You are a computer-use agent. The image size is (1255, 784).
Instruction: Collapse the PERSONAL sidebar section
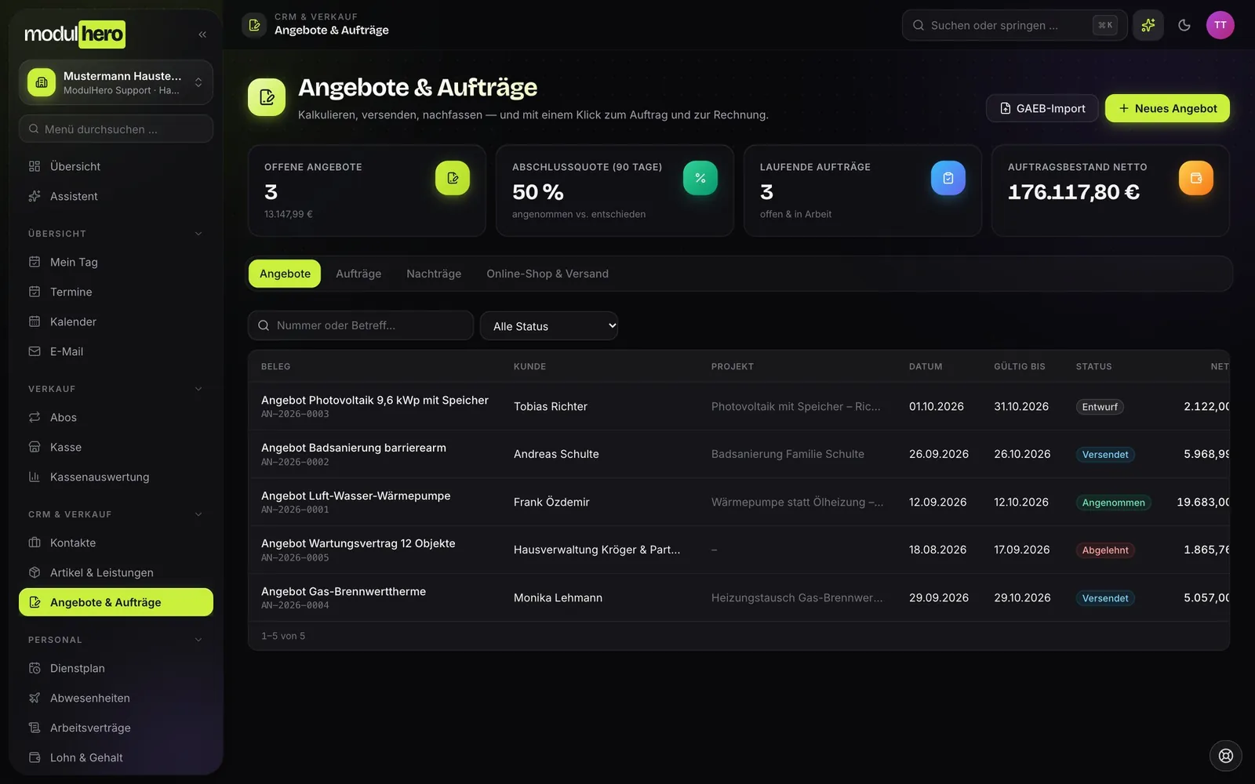tap(116, 640)
